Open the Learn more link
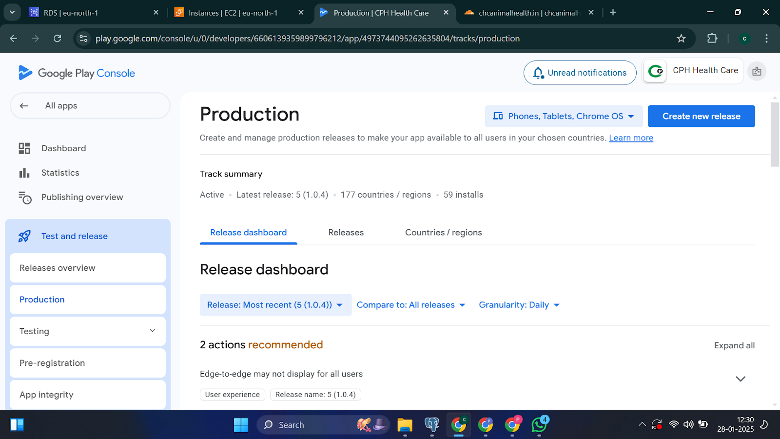 [631, 138]
